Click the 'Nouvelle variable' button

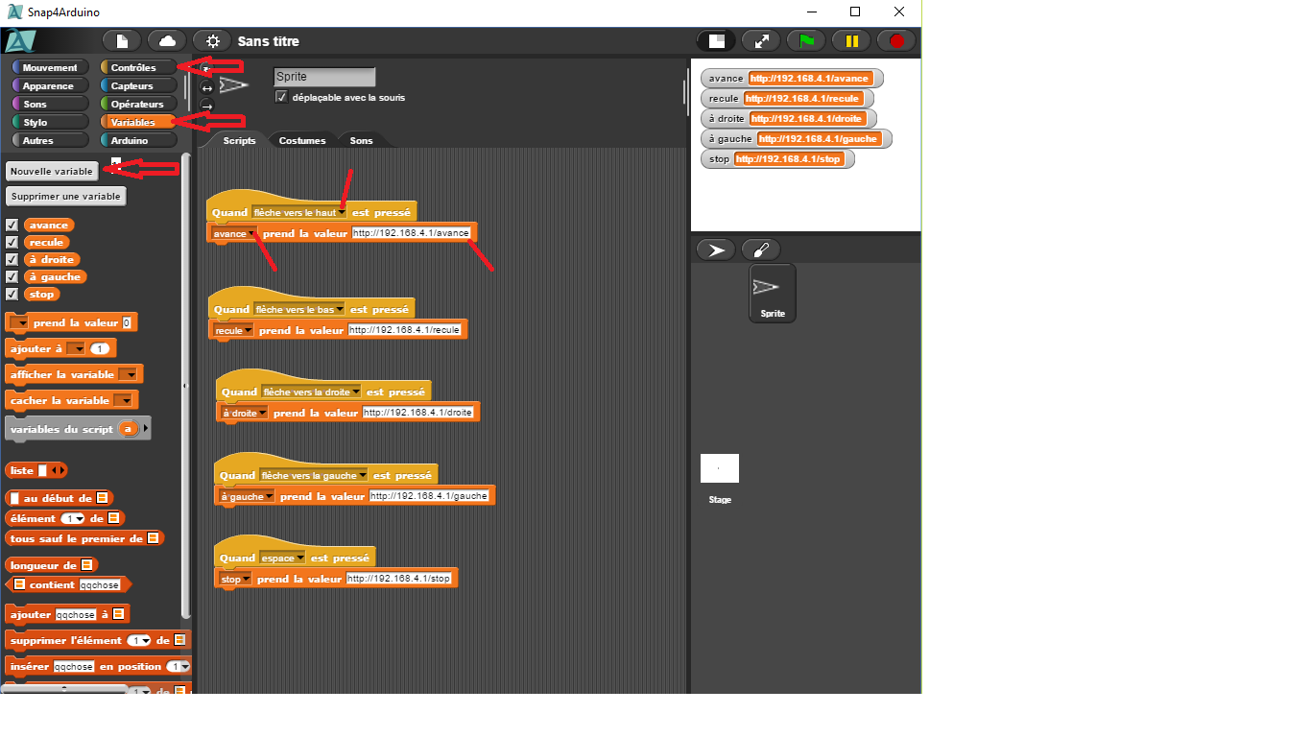52,171
